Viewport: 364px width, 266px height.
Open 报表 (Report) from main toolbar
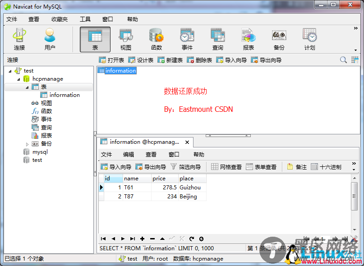(249, 39)
